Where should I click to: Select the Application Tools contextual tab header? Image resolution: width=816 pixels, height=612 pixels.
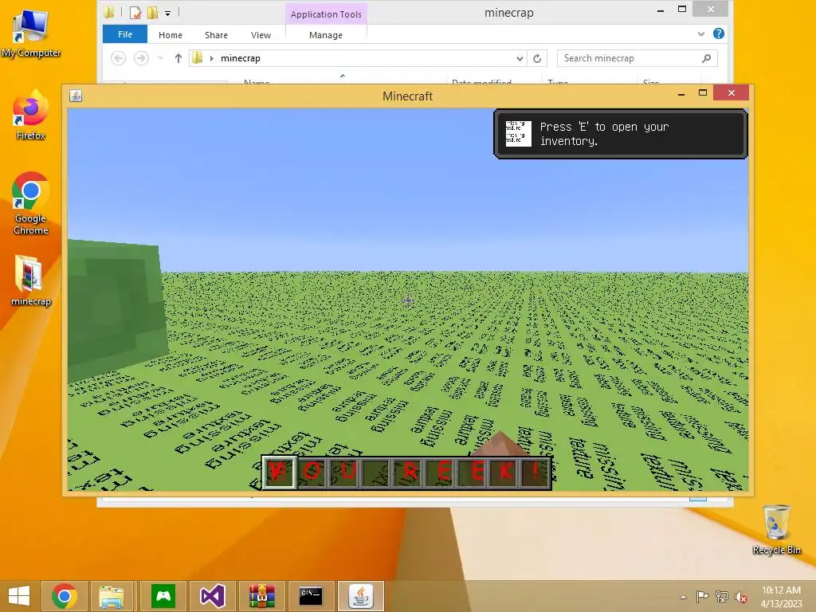[x=326, y=14]
